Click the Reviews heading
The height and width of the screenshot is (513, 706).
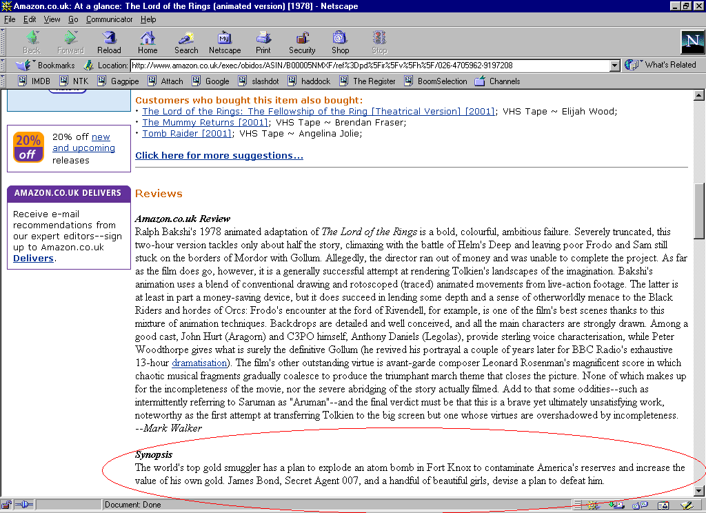pyautogui.click(x=159, y=194)
